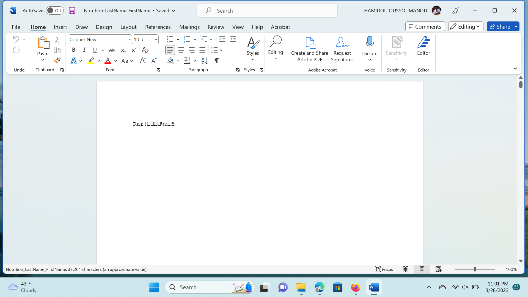
Task: Click the Increase Indent icon
Action: pos(233,39)
